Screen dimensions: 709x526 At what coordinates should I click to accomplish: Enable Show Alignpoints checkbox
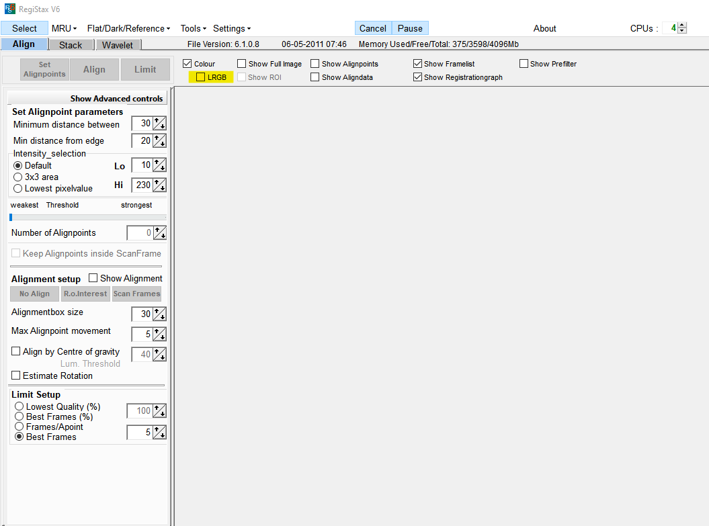[x=315, y=64]
